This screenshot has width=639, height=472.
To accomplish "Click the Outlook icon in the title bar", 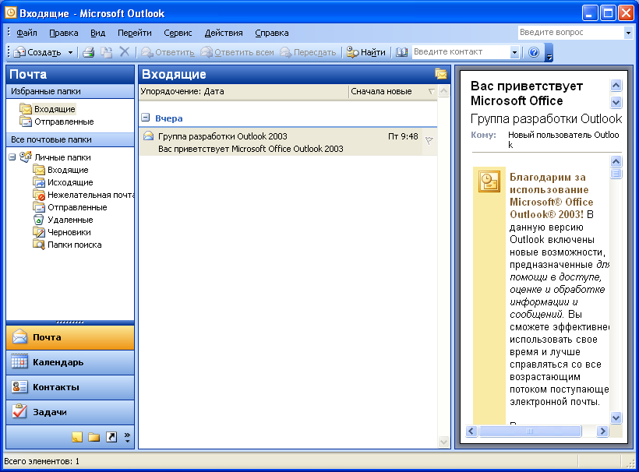I will [11, 12].
